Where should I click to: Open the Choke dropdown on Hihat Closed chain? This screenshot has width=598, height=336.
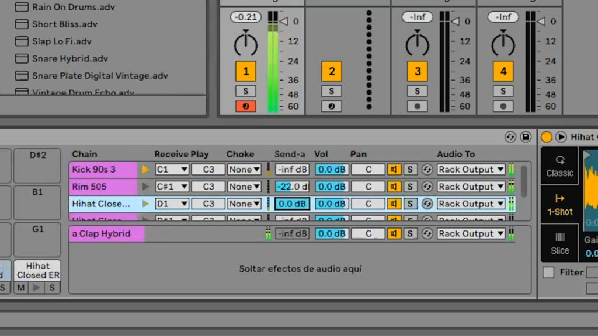244,204
